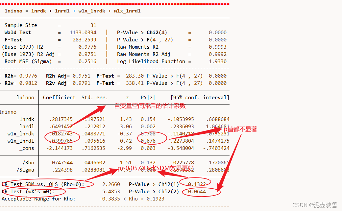Click the w1x_lnrdl p-value 0.676
This screenshot has width=342, height=211.
click(x=148, y=141)
